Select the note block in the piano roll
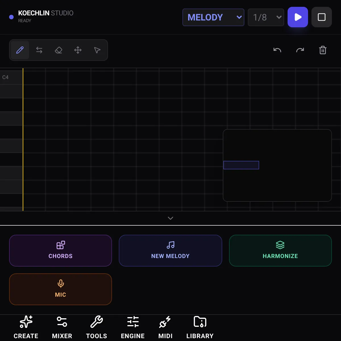This screenshot has width=341, height=341. 241,165
